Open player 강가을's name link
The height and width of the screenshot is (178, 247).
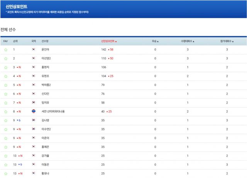tap(45, 156)
